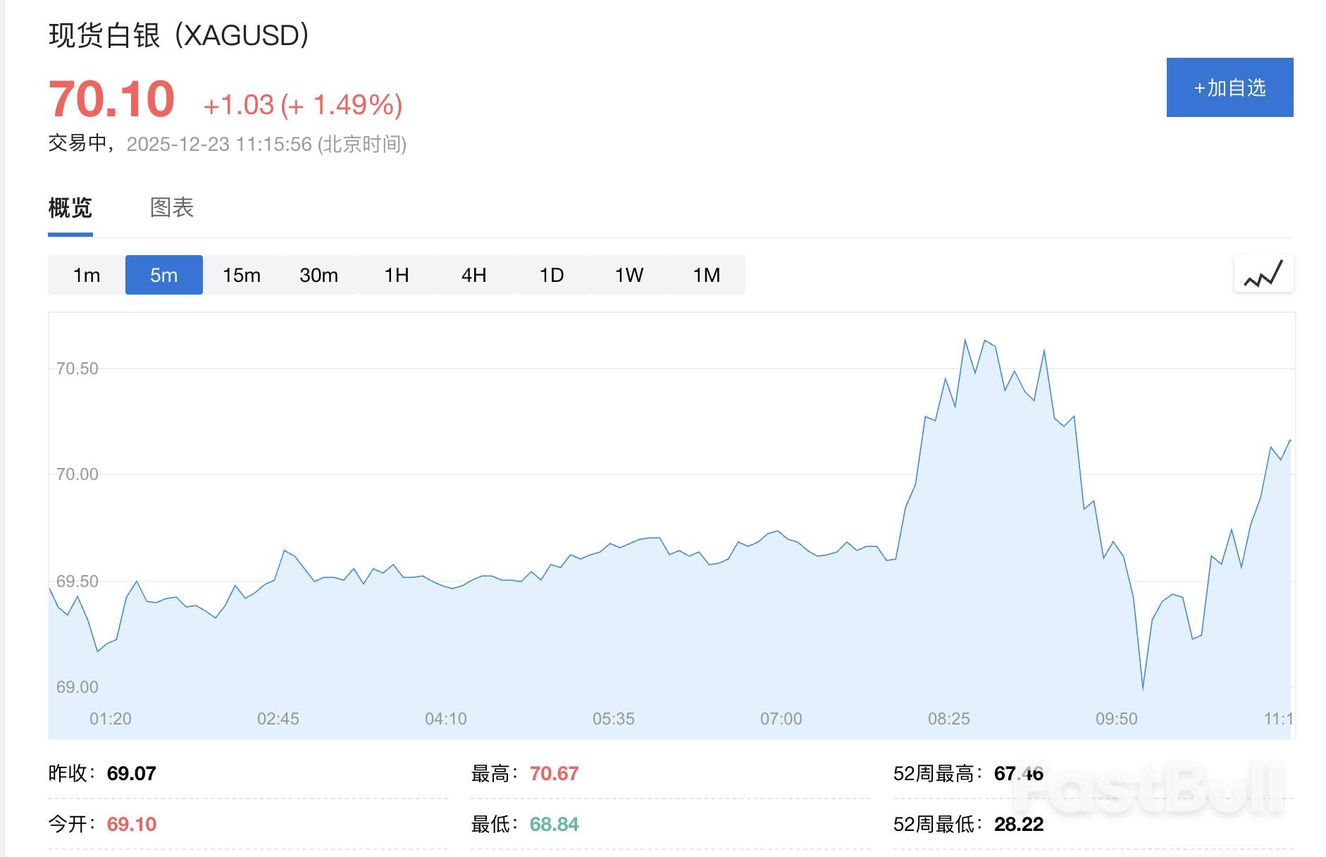Switch to the 概览 tab

[x=69, y=208]
